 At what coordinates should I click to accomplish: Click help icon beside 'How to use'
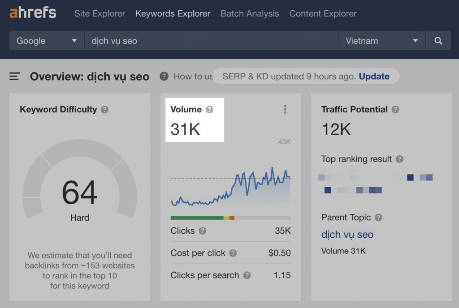coord(164,76)
